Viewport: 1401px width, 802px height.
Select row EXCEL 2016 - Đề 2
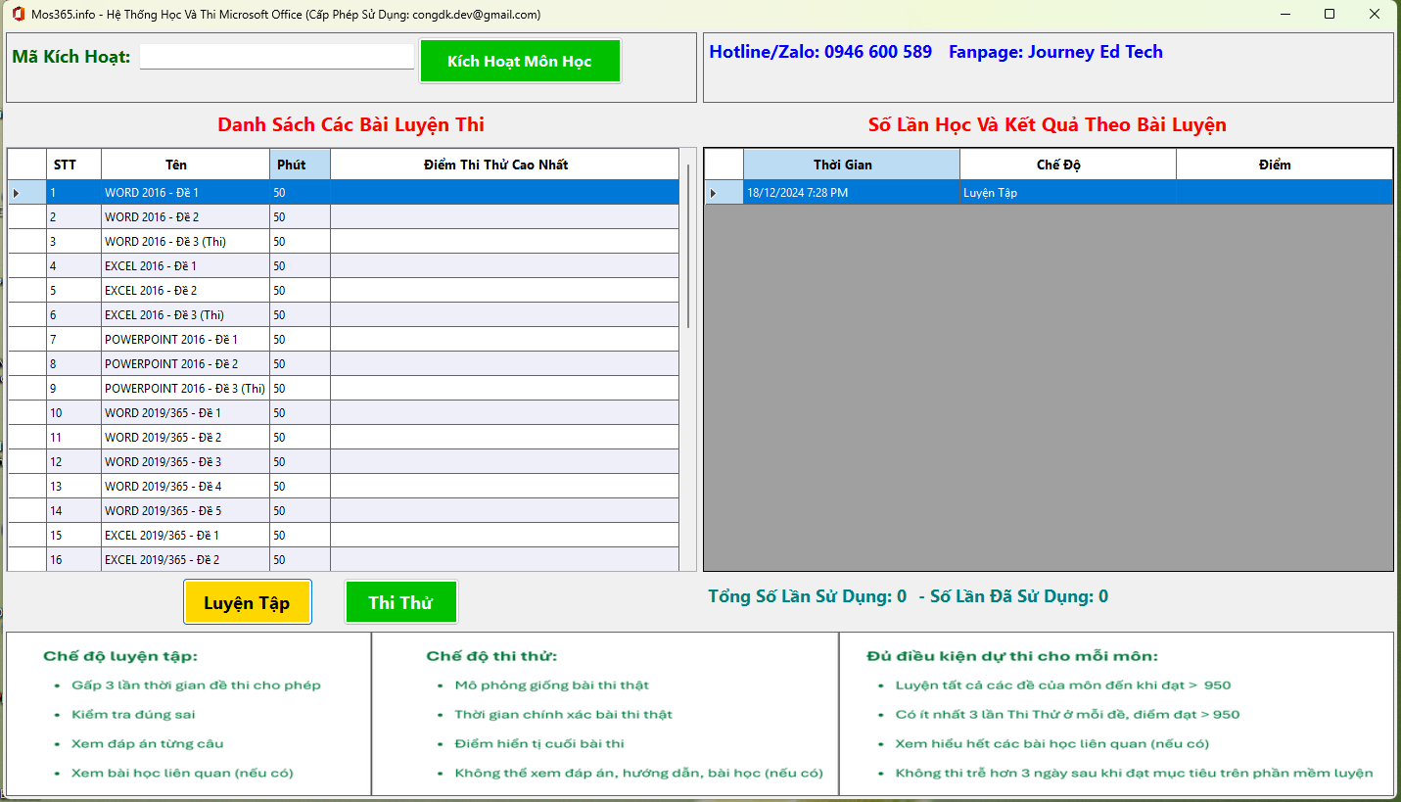pyautogui.click(x=344, y=291)
